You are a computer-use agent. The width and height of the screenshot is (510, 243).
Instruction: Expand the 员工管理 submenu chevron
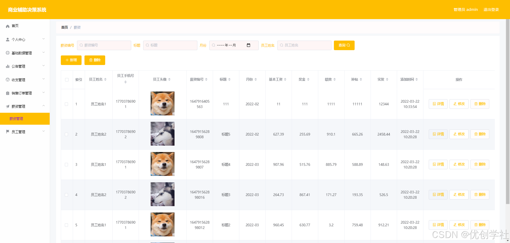click(x=44, y=131)
